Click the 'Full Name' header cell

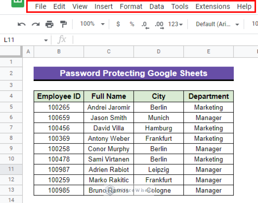[109, 96]
